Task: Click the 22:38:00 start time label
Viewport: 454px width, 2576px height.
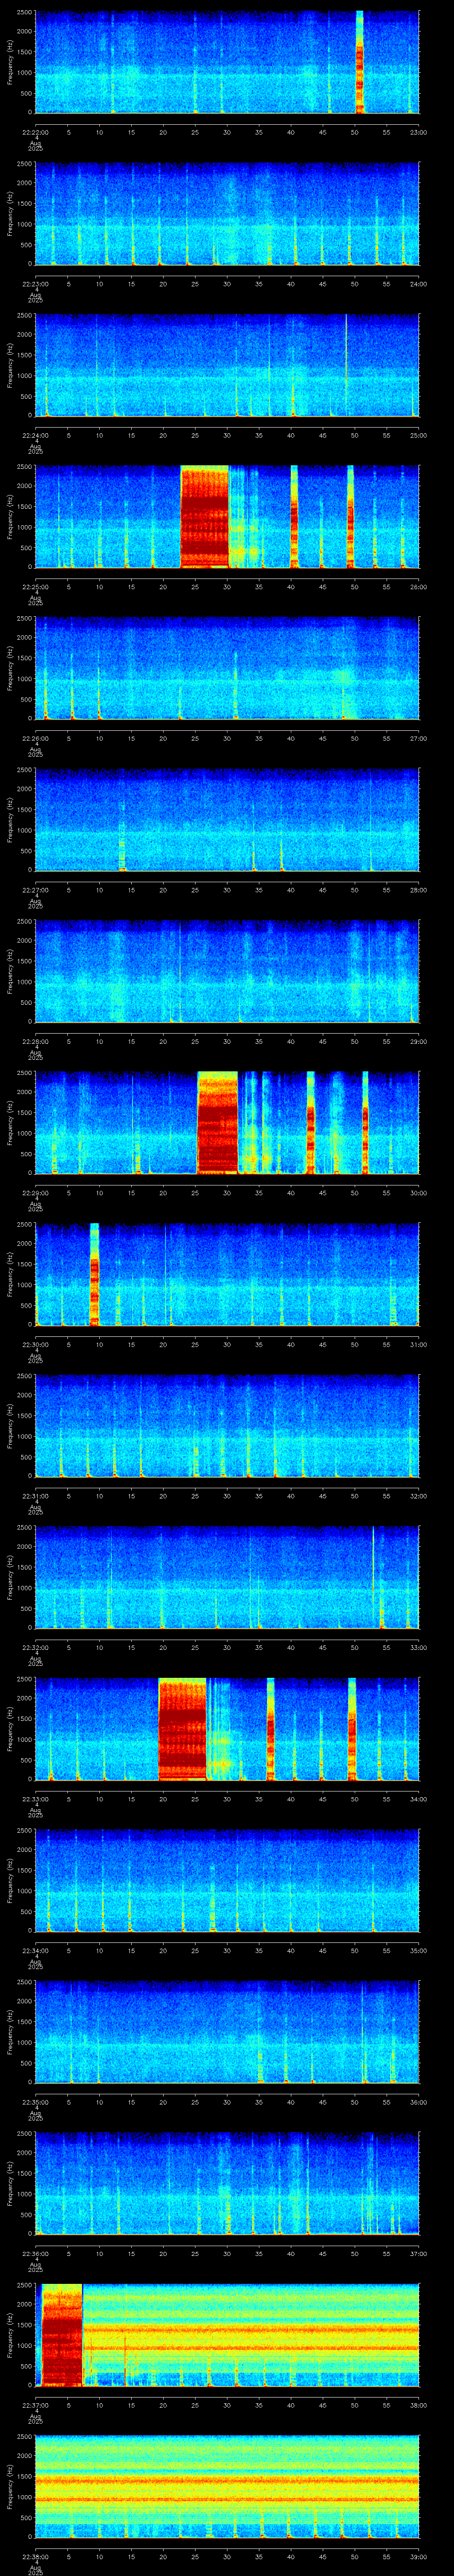Action: (35, 2556)
